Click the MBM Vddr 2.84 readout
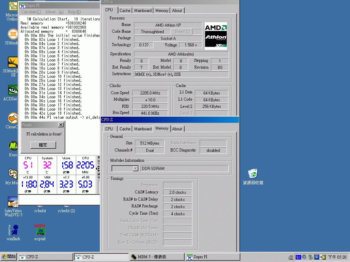 (x=47, y=184)
